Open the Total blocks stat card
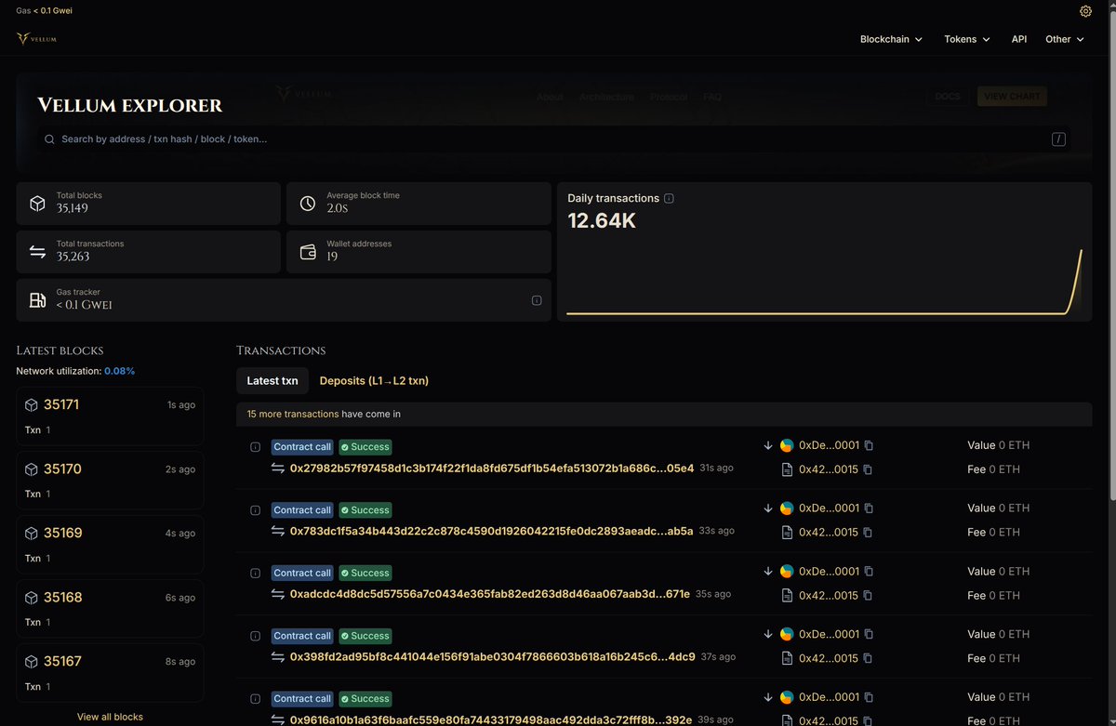Screen dimensions: 1116x726 (x=148, y=204)
